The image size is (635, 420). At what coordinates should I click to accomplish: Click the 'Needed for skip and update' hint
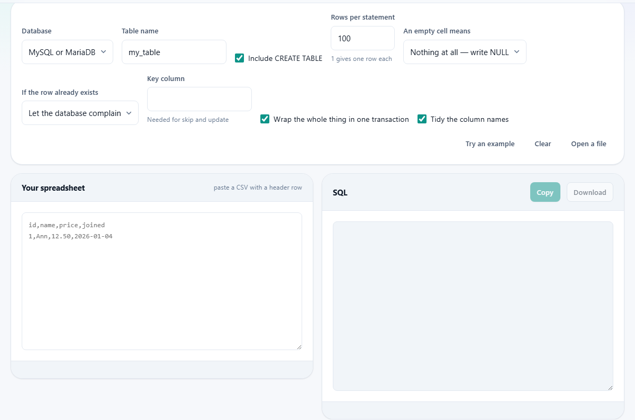click(188, 120)
